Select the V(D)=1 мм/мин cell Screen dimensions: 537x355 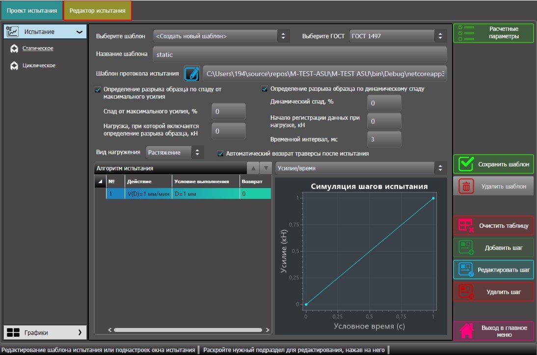click(x=148, y=193)
